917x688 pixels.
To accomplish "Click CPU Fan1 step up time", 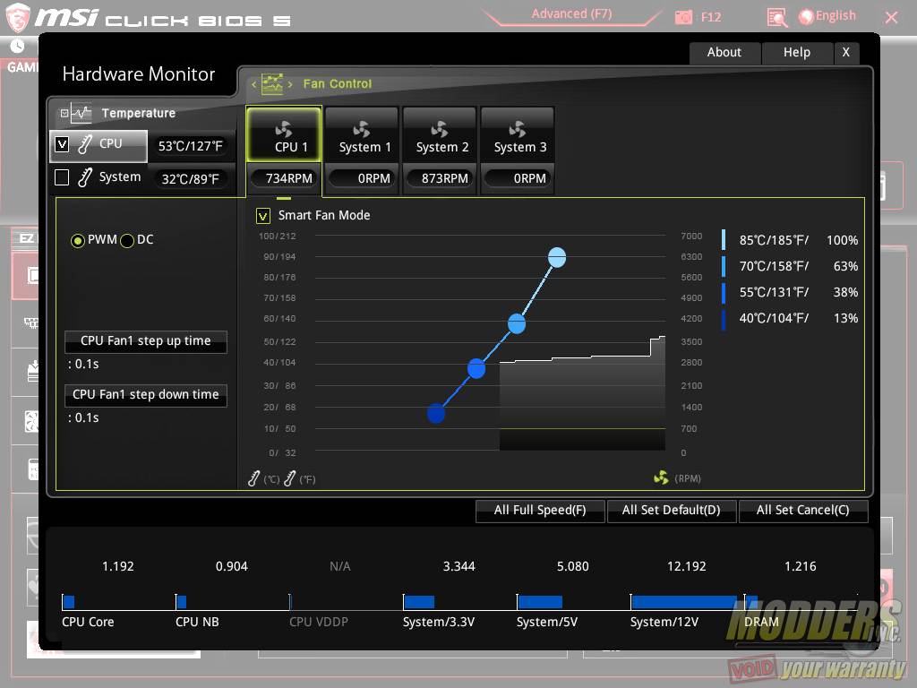I will point(146,341).
